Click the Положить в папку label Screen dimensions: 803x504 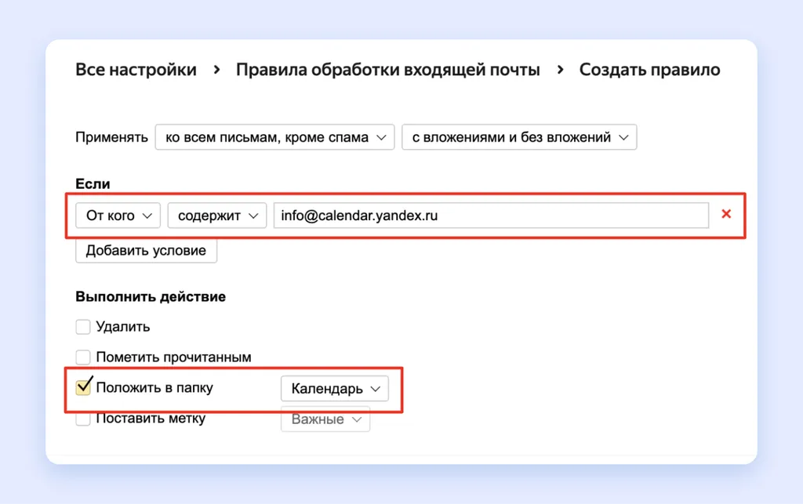coord(154,387)
